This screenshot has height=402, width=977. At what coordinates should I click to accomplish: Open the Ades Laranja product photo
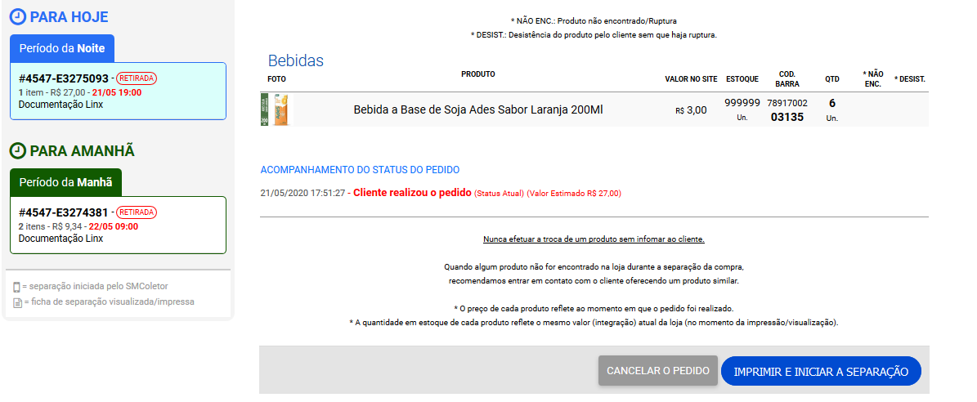point(275,109)
